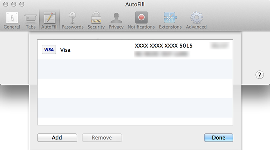Open the General preferences pane
The height and width of the screenshot is (150, 270).
tap(12, 20)
